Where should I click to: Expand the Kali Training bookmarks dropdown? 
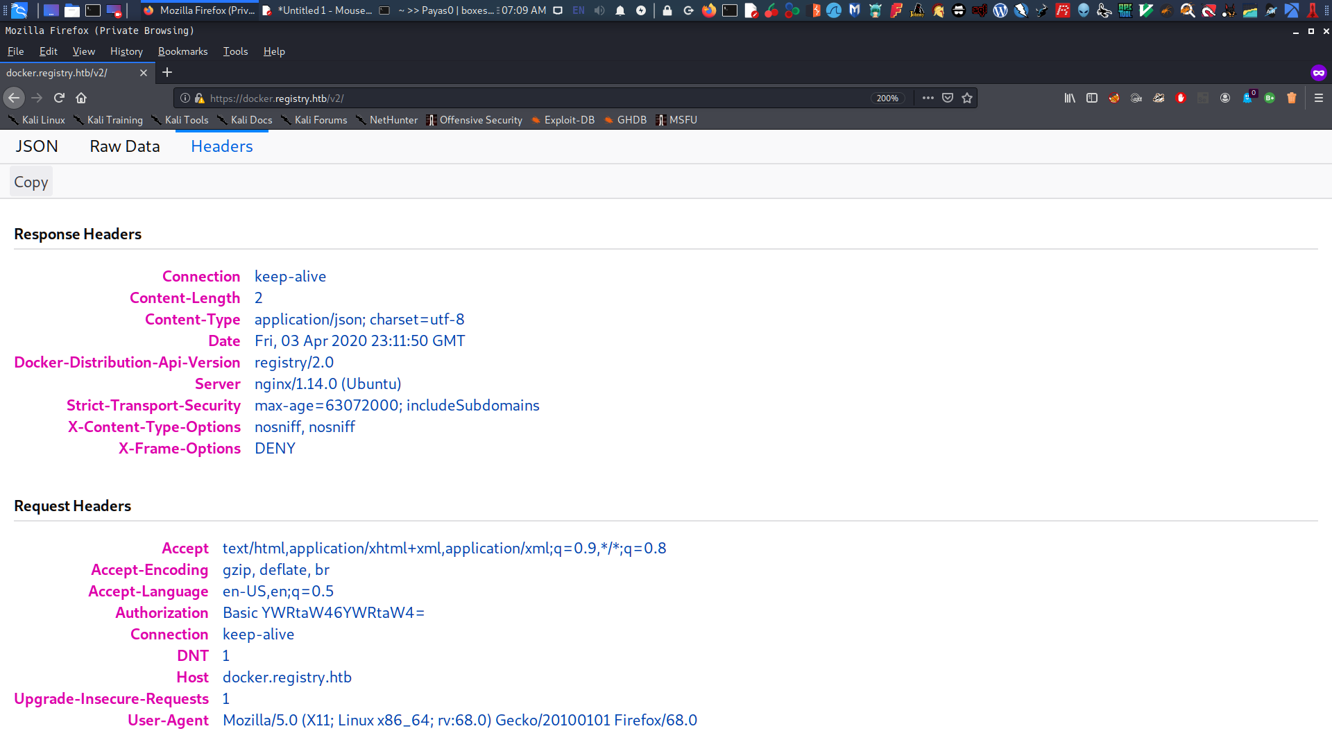[x=114, y=120]
